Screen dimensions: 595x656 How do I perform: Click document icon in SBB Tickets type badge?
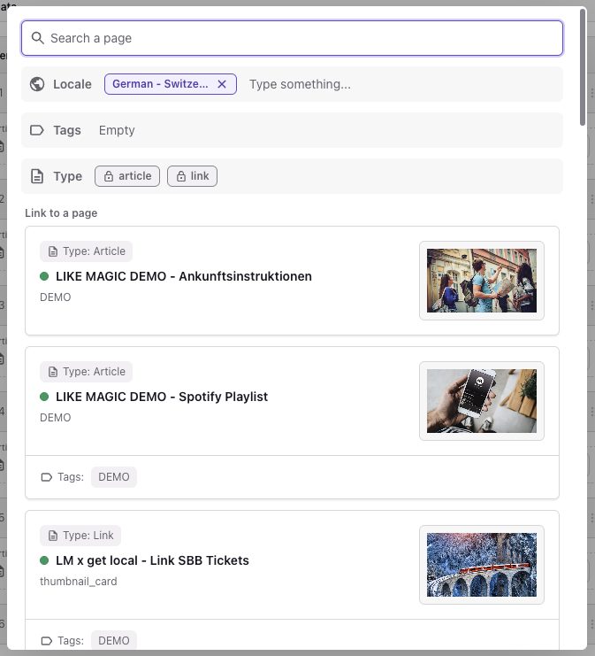pos(53,536)
